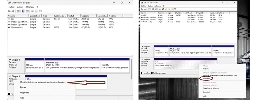Click the magnifier search icon in right toolbar

point(172,9)
